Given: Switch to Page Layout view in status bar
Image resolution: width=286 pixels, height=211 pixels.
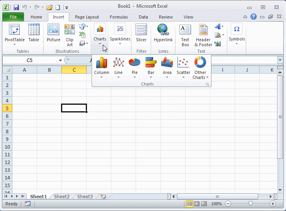Looking at the screenshot, I should [x=197, y=204].
